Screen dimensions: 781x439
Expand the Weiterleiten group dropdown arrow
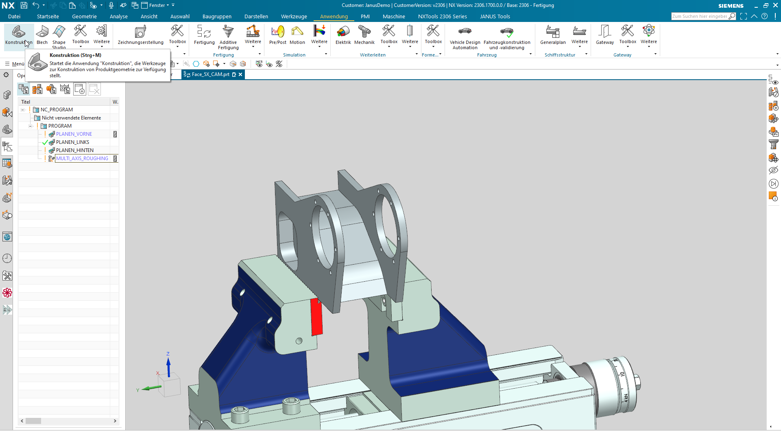point(417,54)
